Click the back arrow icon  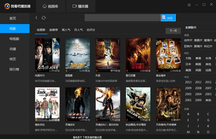pyautogui.click(x=36, y=18)
